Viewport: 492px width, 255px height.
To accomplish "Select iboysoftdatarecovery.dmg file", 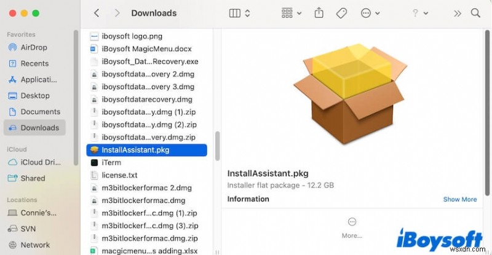I will (x=146, y=100).
